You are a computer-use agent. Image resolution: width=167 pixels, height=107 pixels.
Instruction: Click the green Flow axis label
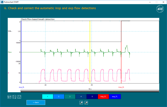[x=10, y=52]
